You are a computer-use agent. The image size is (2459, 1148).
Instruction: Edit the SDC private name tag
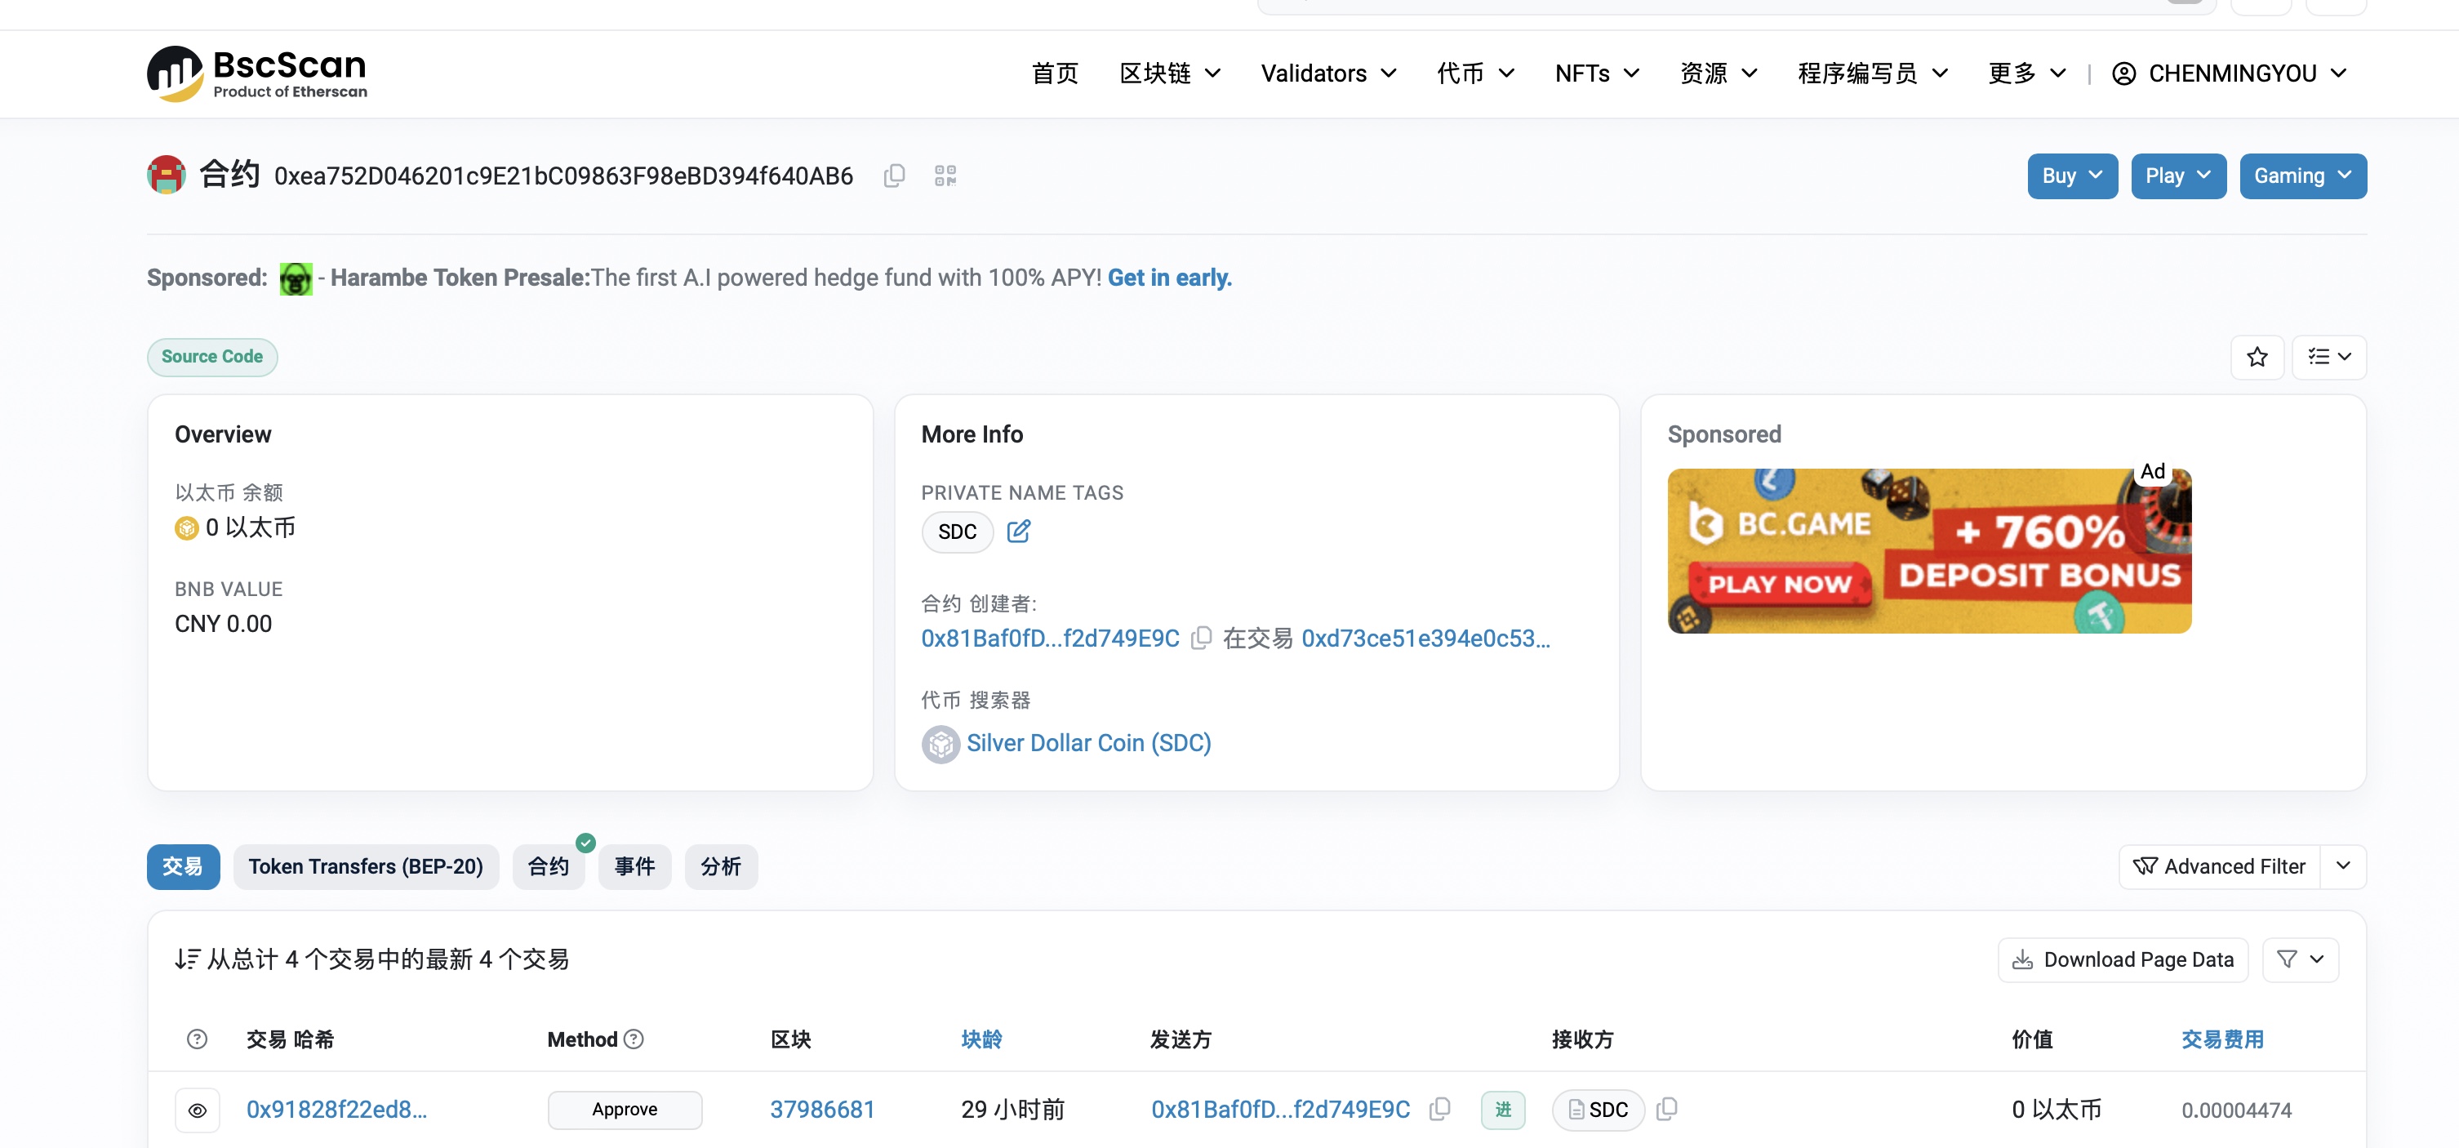(1019, 531)
